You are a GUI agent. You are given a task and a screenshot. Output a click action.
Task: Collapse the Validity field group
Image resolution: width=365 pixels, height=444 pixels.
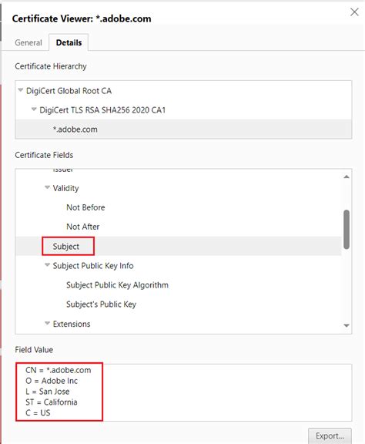[48, 187]
